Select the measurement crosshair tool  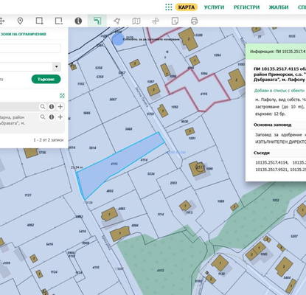coord(156,21)
